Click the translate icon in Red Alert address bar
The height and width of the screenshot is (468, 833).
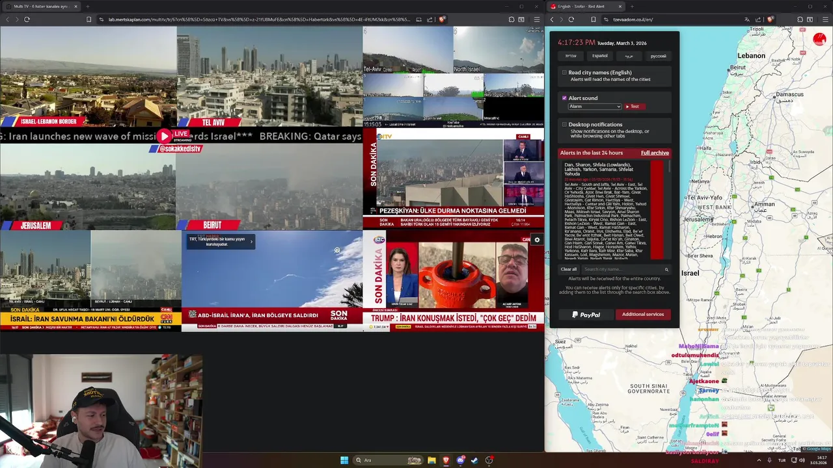(747, 19)
